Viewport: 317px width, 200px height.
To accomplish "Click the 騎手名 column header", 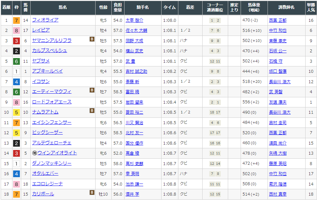I will (x=143, y=7).
